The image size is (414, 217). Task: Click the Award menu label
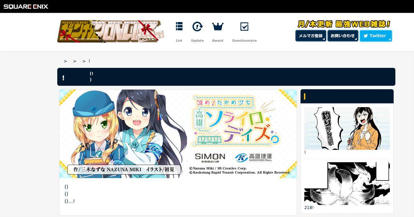218,41
